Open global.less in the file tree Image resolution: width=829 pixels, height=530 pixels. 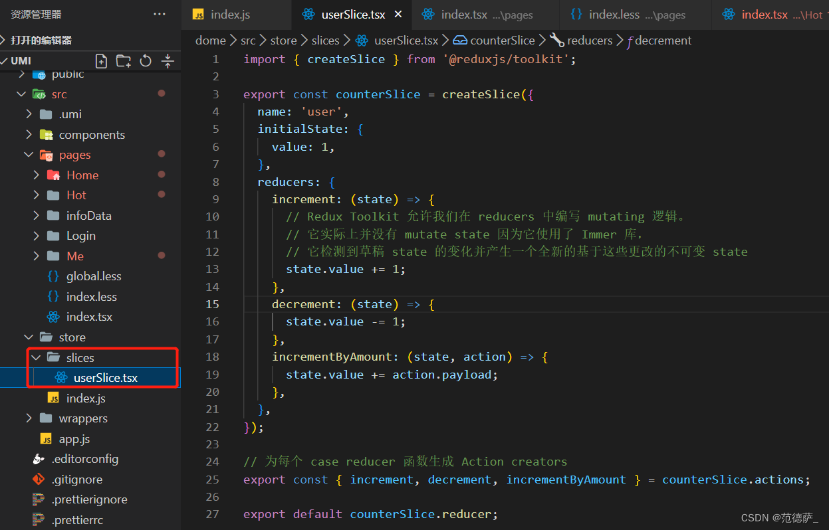[x=94, y=276]
